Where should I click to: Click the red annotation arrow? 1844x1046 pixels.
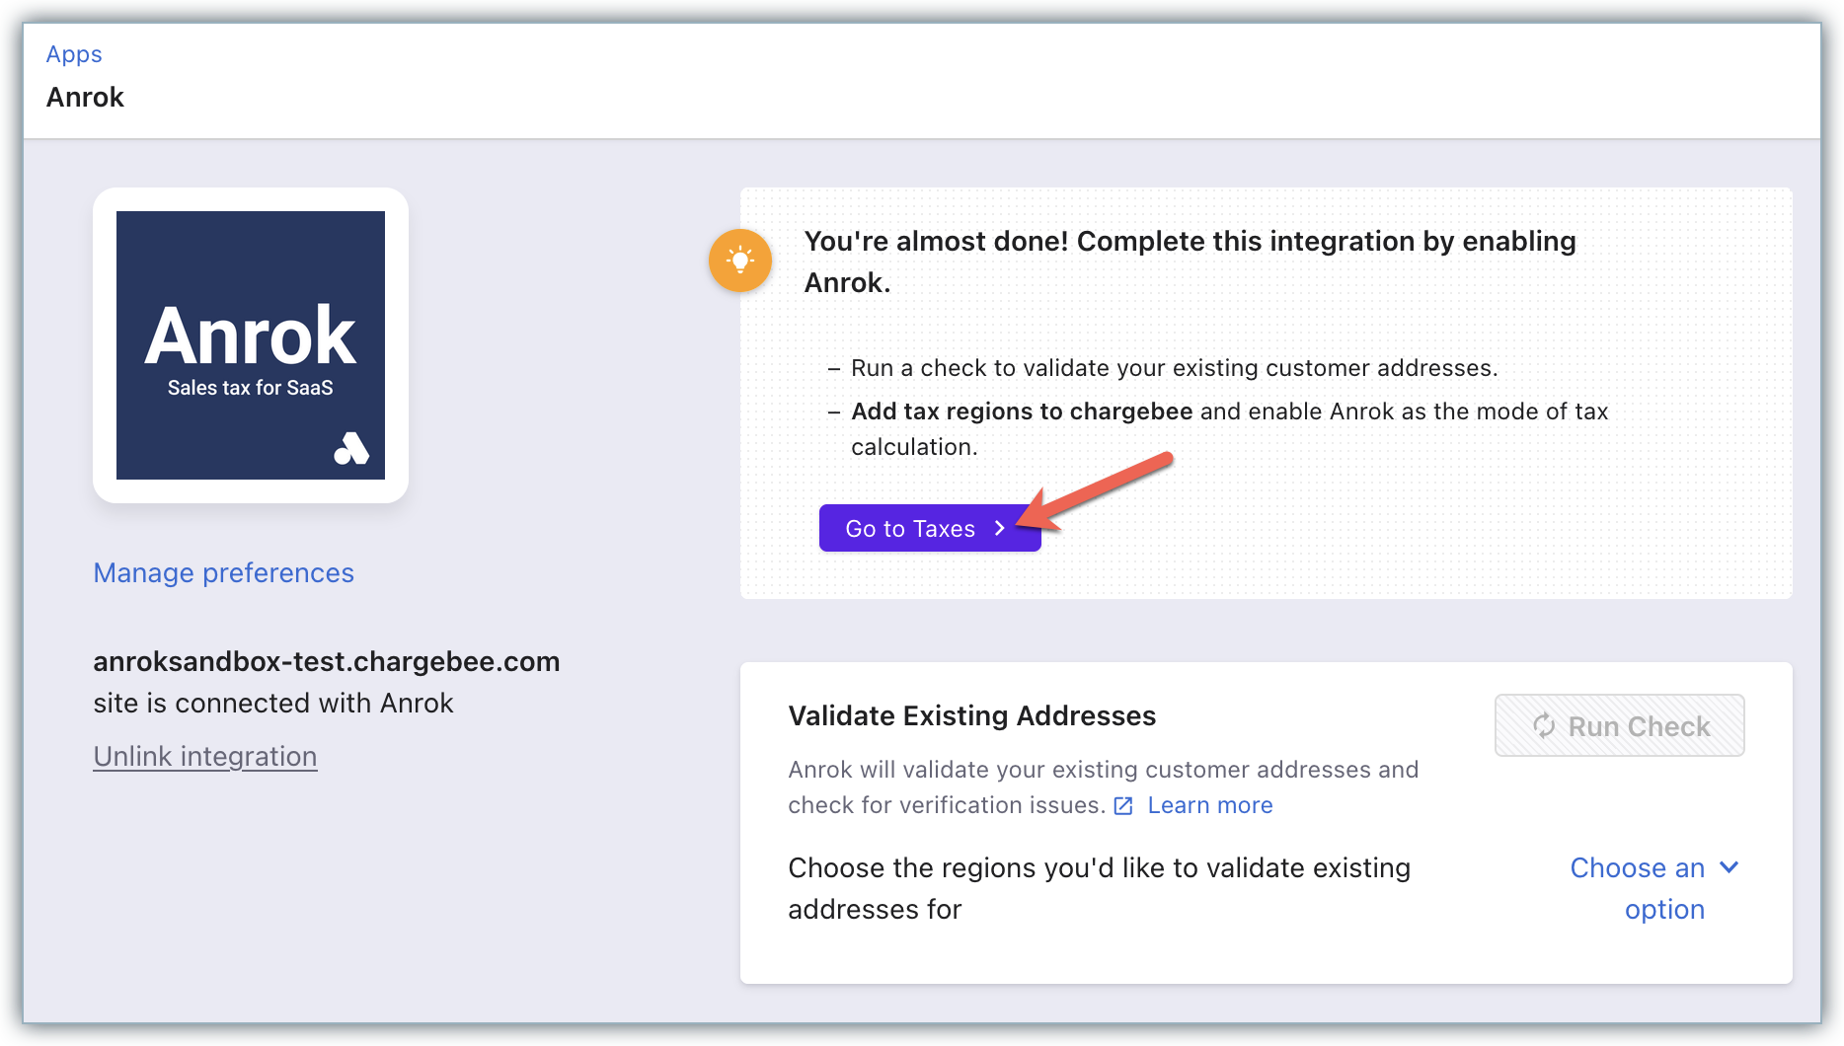(x=1096, y=489)
